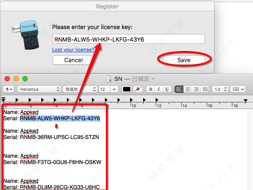Image resolution: width=253 pixels, height=190 pixels.
Task: Center align the text
Action: pos(188,89)
